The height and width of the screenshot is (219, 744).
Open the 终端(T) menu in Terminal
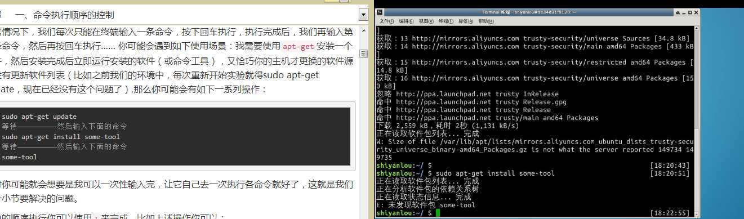446,21
